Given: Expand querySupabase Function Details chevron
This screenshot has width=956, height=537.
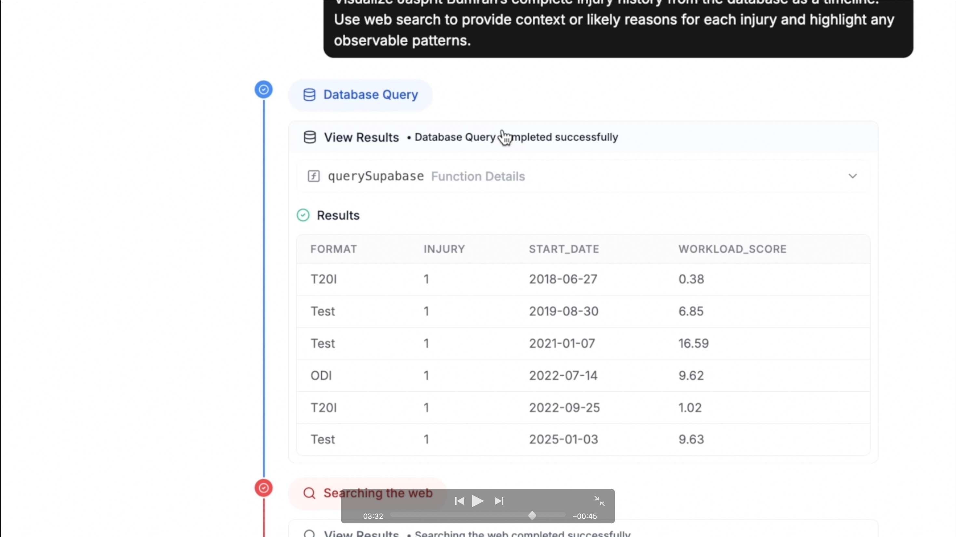Looking at the screenshot, I should [x=853, y=176].
